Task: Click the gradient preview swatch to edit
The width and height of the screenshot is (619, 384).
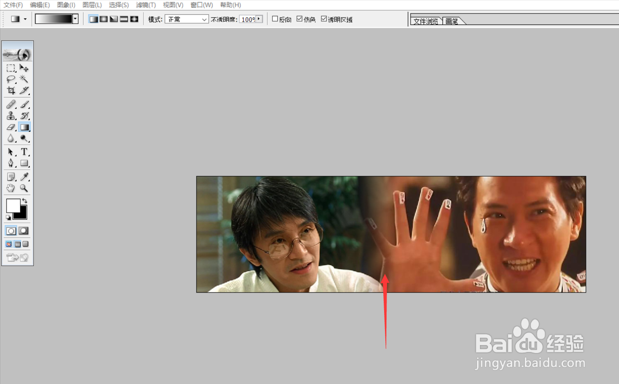Action: coord(54,19)
